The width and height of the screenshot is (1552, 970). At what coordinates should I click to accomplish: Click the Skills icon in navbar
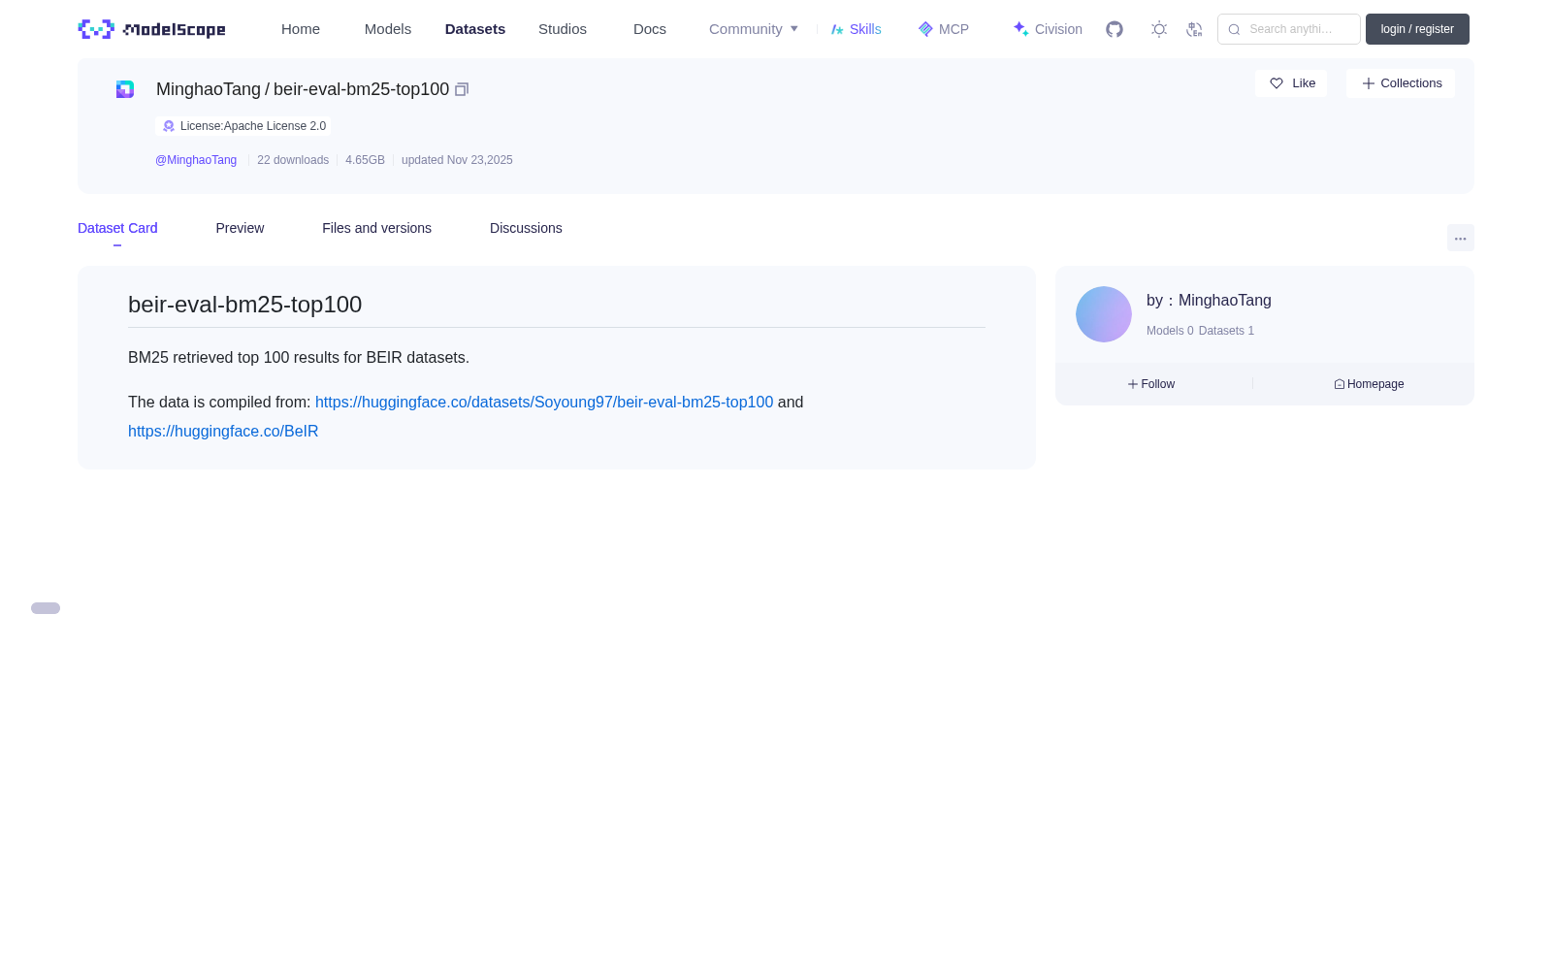[837, 29]
